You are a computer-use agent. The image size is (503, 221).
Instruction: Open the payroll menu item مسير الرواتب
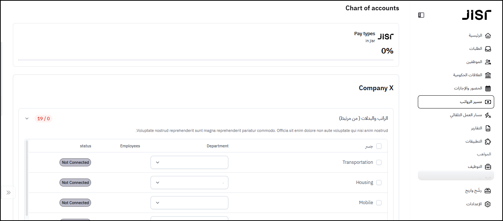460,102
